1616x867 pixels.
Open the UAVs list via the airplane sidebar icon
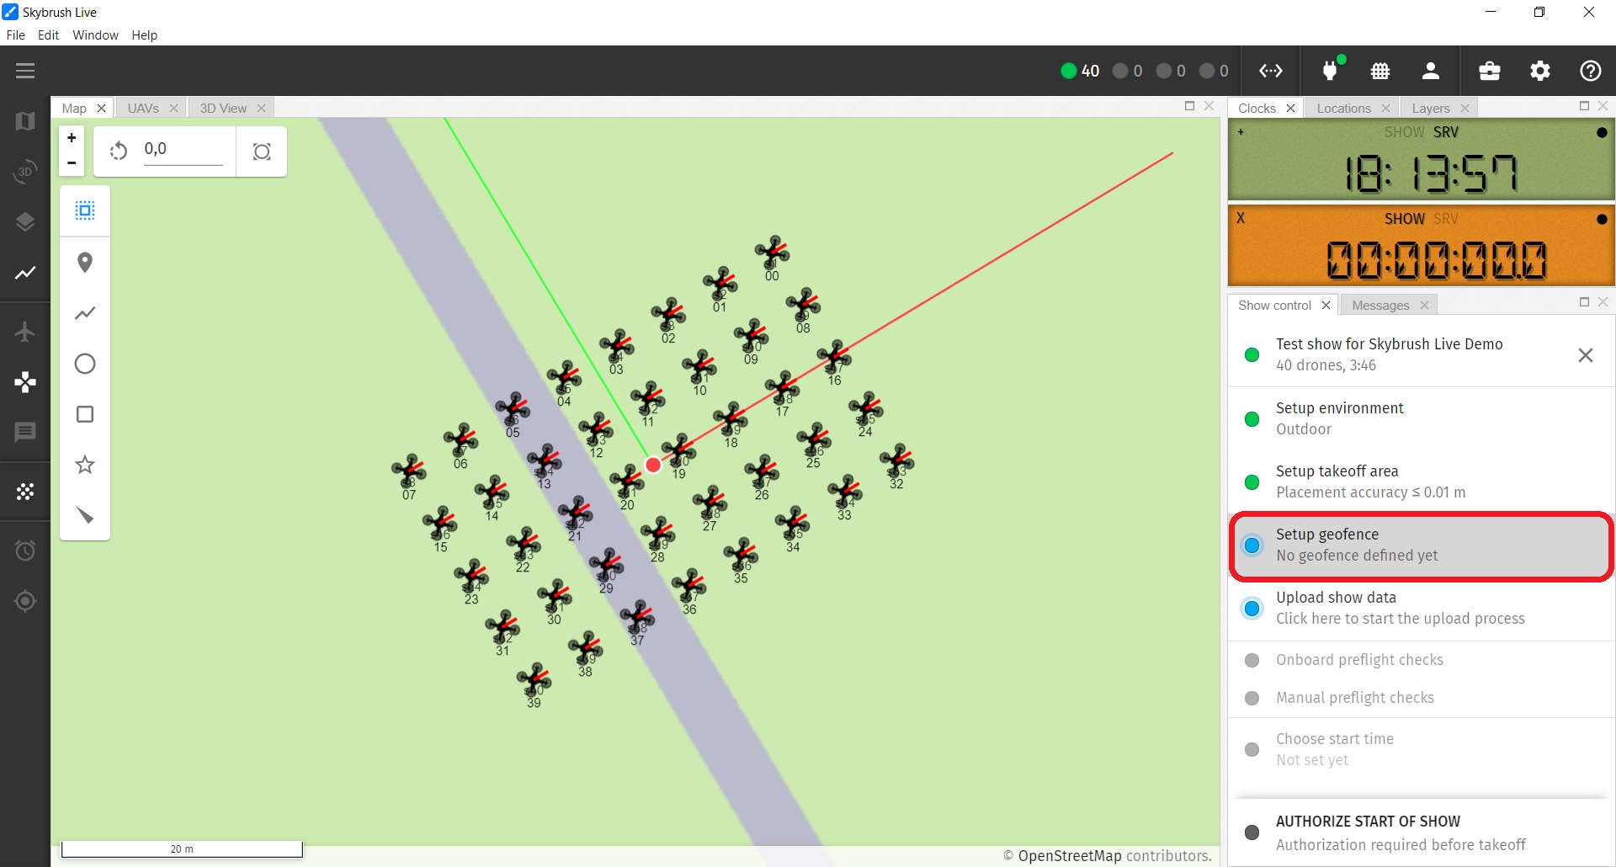point(25,332)
